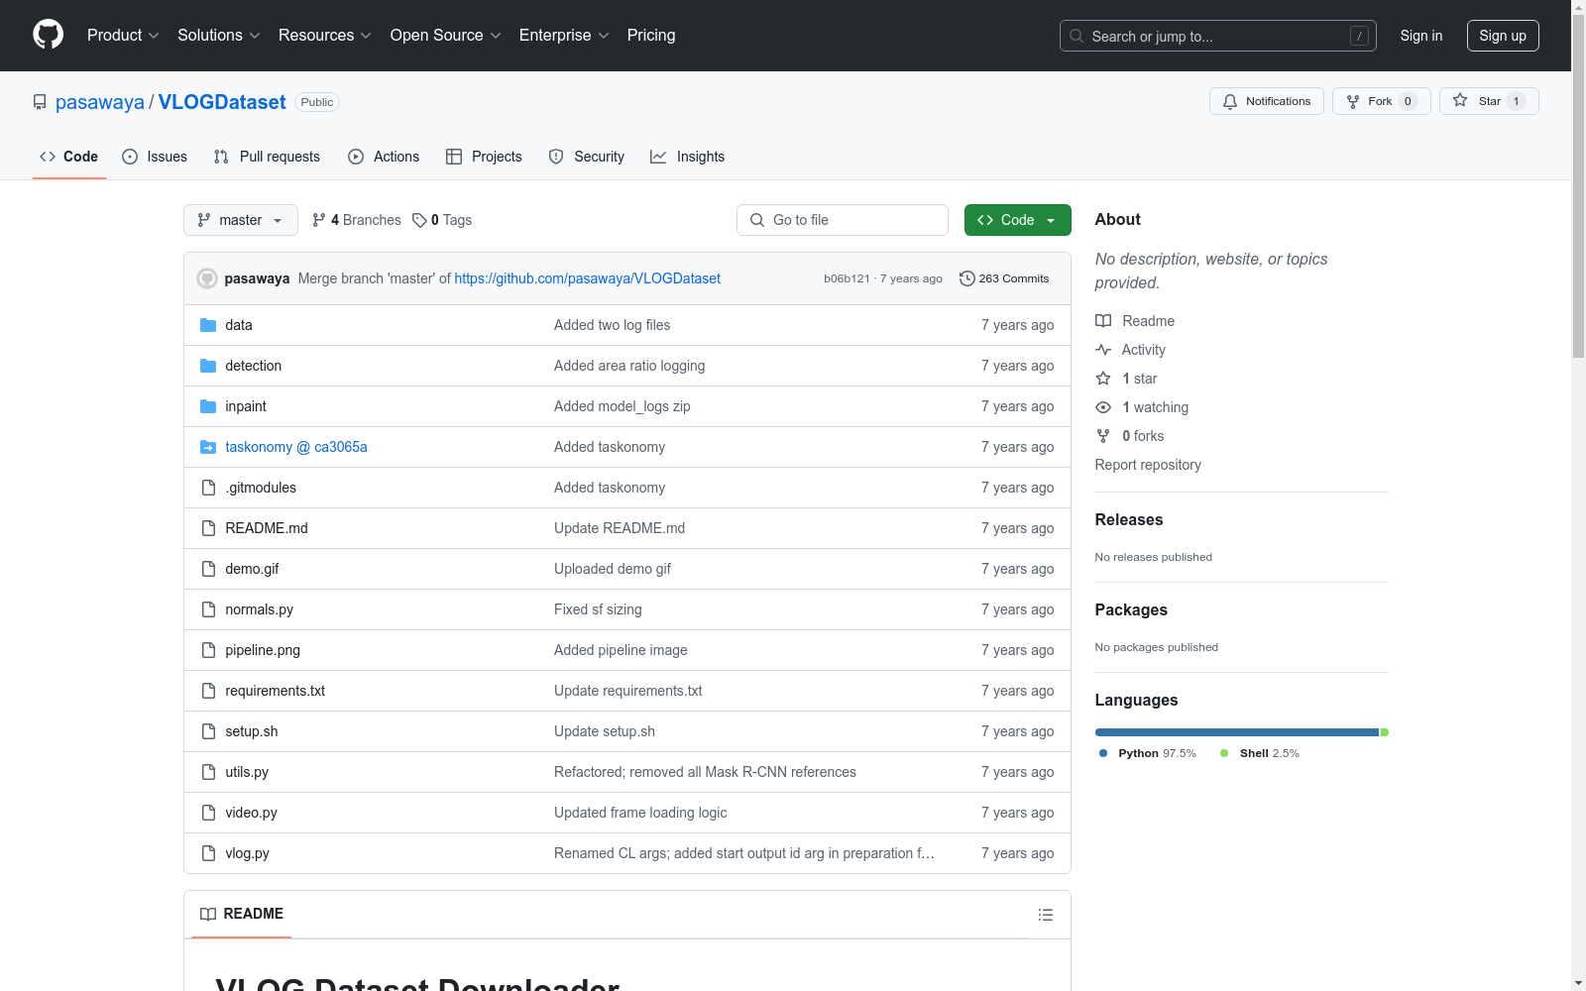The width and height of the screenshot is (1586, 991).
Task: Click the file icon for vlog.py
Action: point(208,853)
